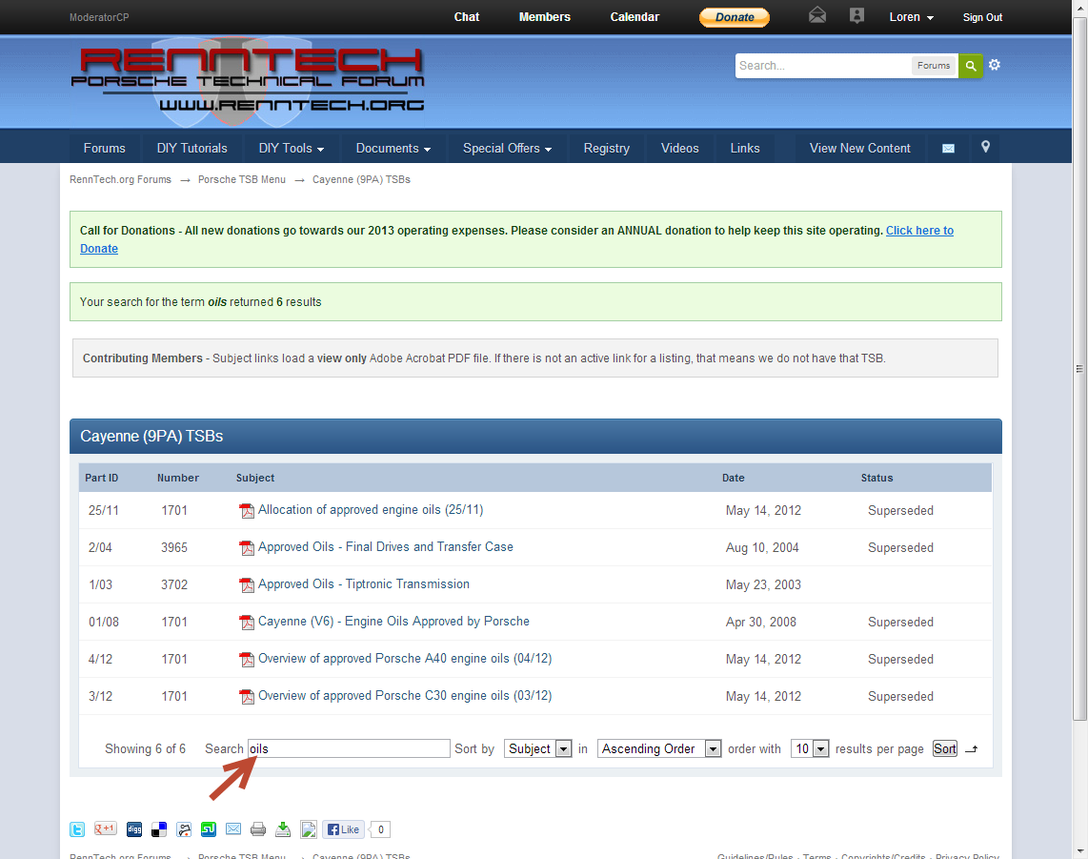This screenshot has width=1088, height=859.
Task: Change the results per page dropdown
Action: [x=811, y=749]
